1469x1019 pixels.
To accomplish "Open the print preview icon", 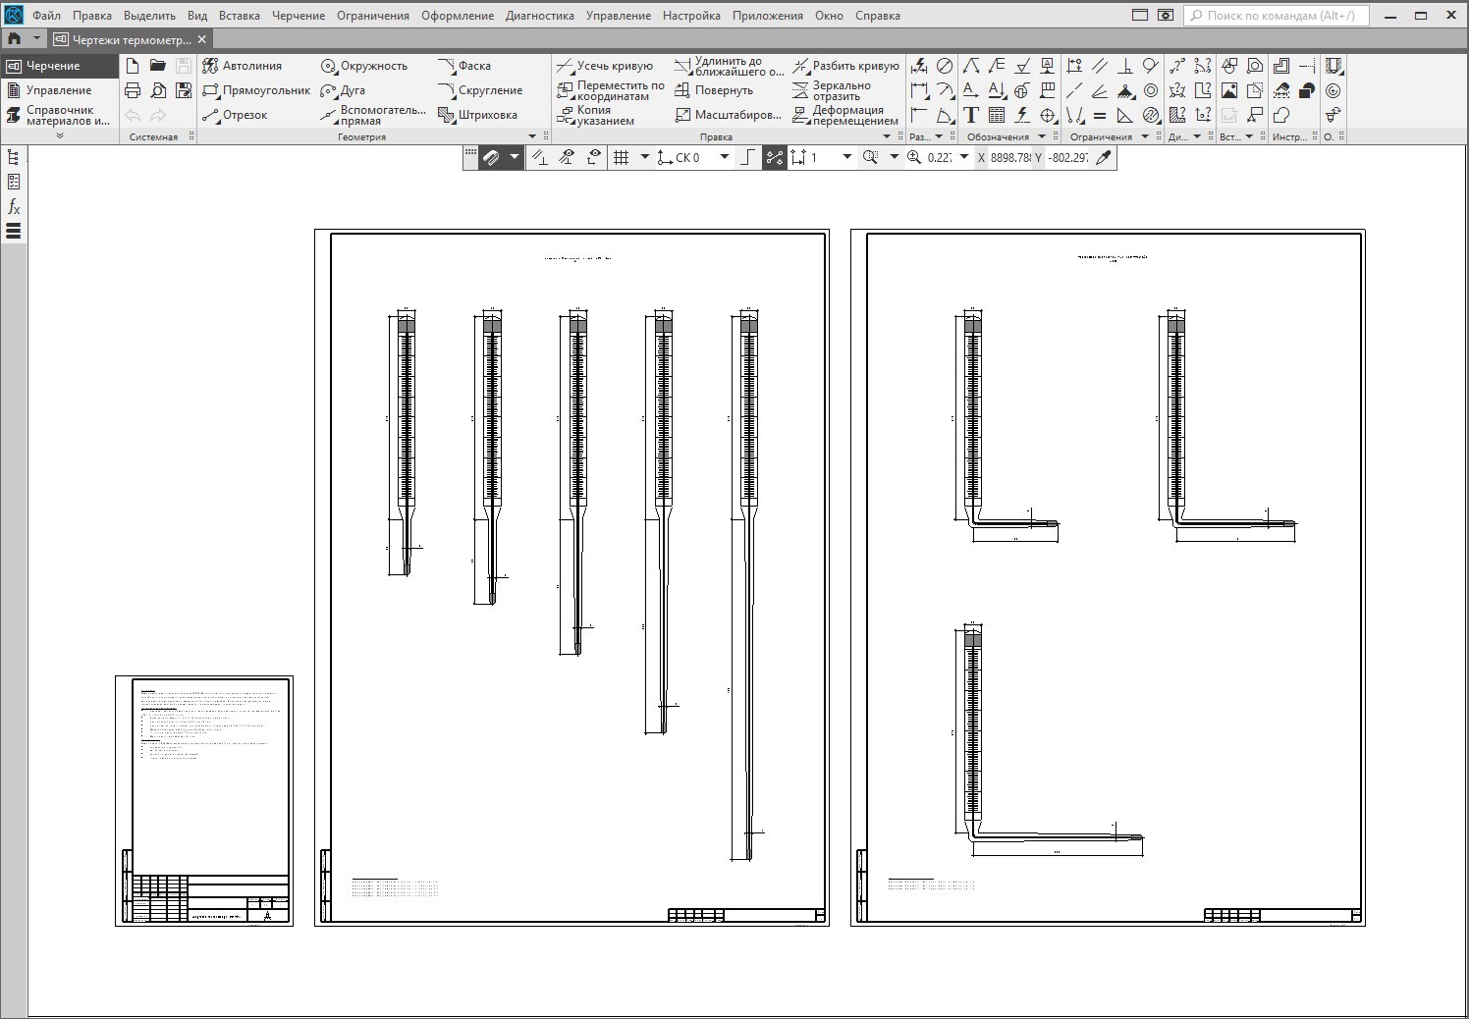I will [158, 90].
